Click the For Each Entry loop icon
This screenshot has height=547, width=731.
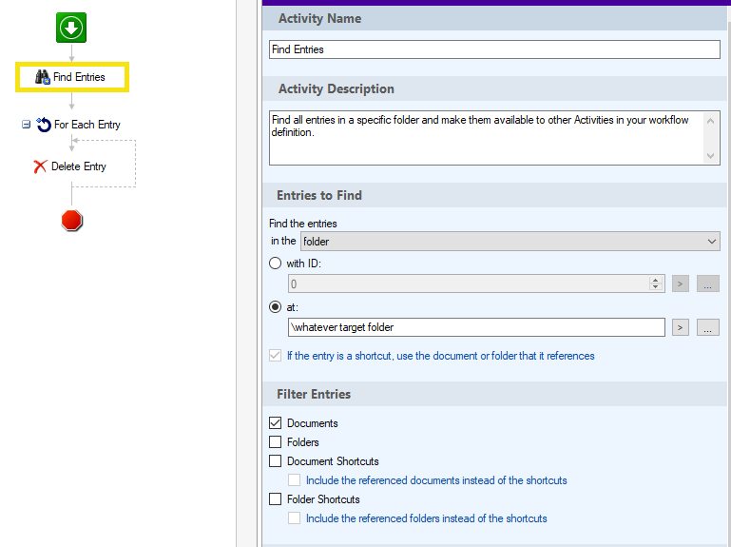pyautogui.click(x=44, y=125)
